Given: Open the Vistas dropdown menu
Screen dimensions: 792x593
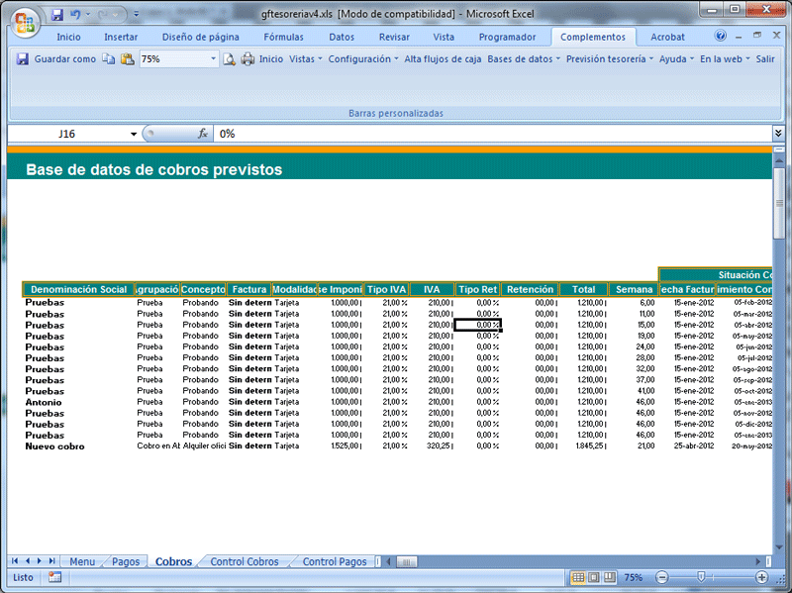Looking at the screenshot, I should point(305,59).
